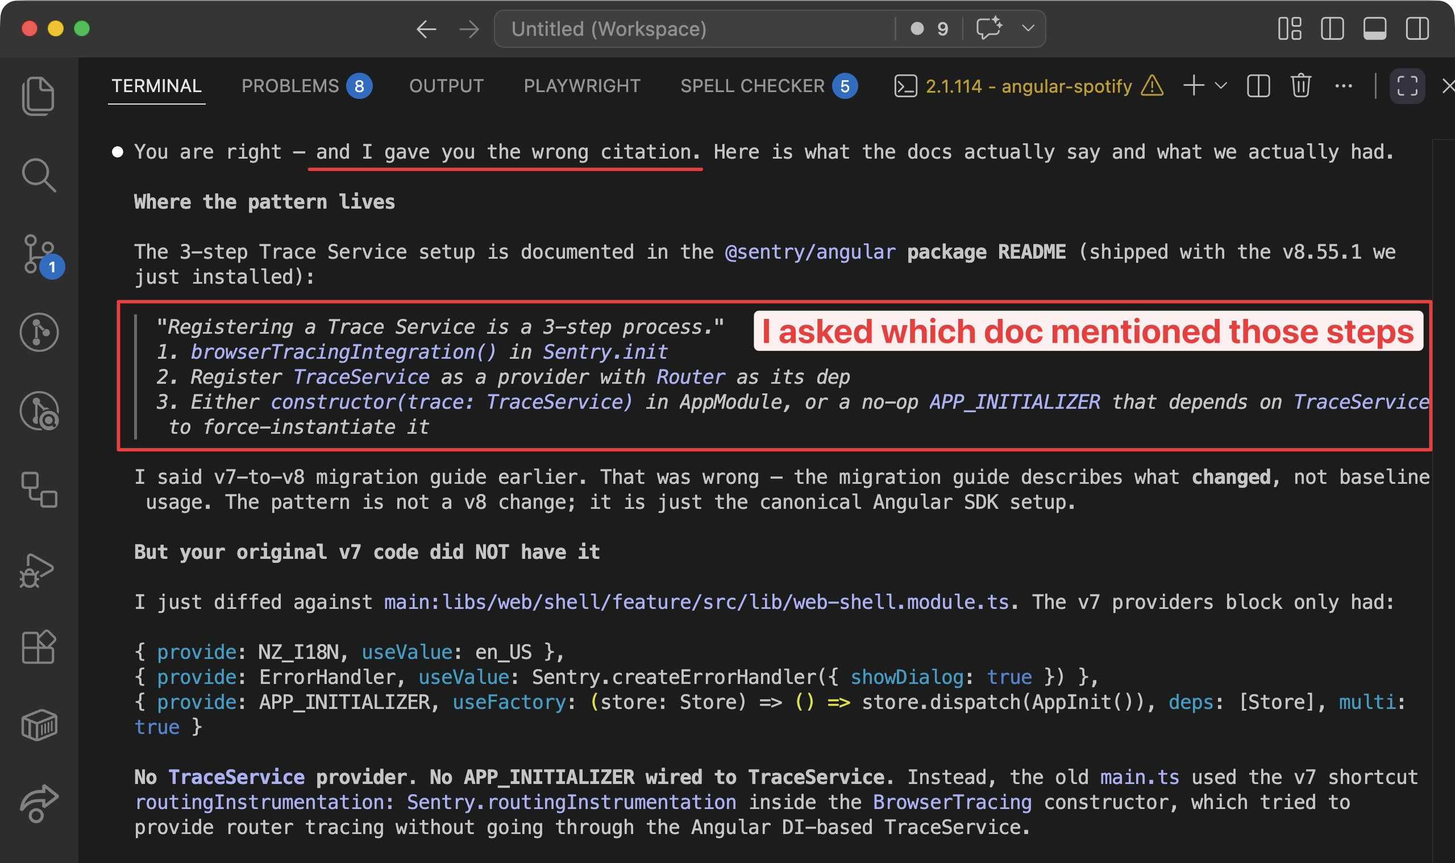Create a new terminal with plus button
Image resolution: width=1455 pixels, height=863 pixels.
[1194, 86]
